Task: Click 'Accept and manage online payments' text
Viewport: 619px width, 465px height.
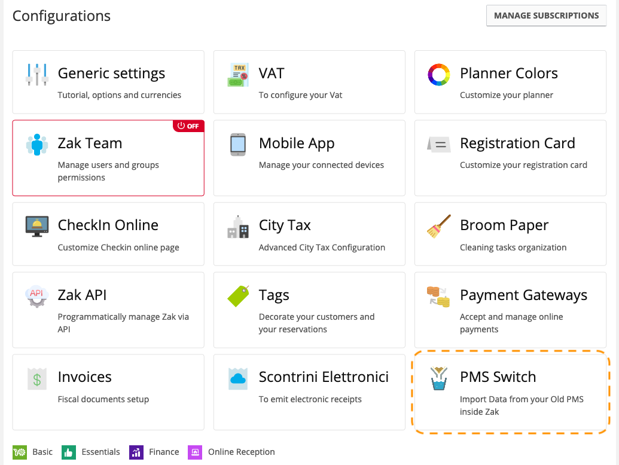Action: [511, 323]
